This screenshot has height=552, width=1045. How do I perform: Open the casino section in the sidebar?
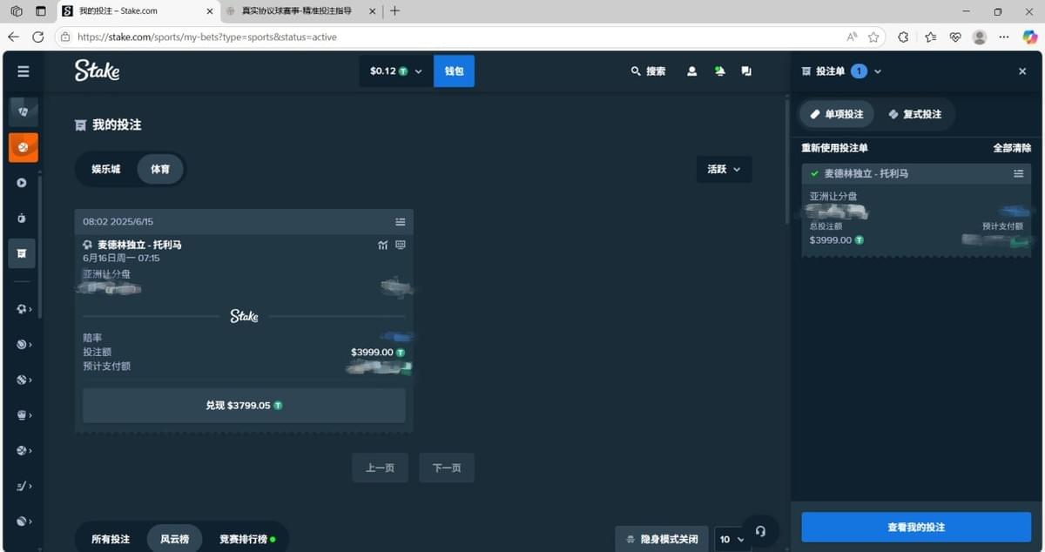tap(23, 111)
